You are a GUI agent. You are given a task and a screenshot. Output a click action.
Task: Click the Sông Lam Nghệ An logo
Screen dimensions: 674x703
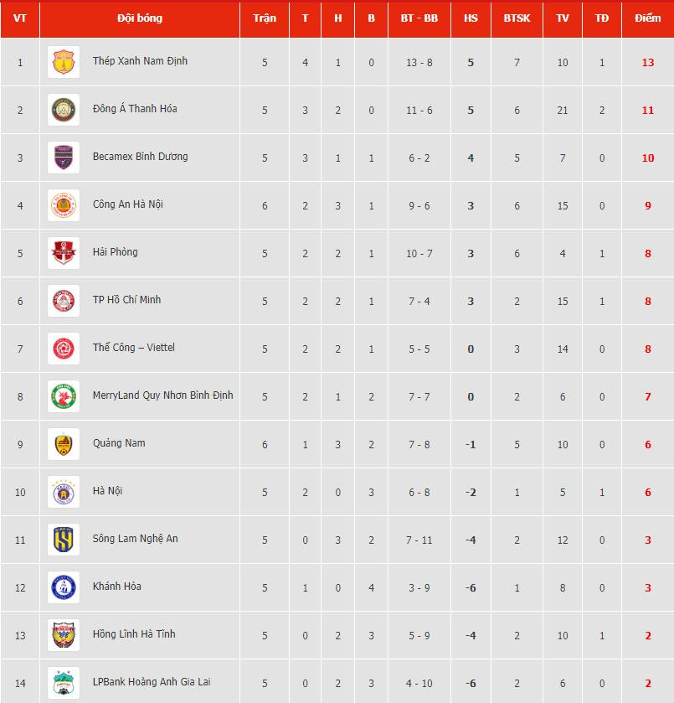point(64,540)
